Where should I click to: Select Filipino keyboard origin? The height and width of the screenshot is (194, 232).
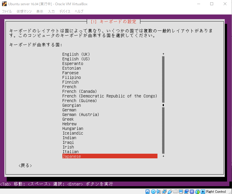pyautogui.click(x=110, y=77)
